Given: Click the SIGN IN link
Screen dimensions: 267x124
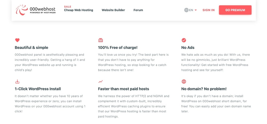Looking at the screenshot, I should [209, 10].
